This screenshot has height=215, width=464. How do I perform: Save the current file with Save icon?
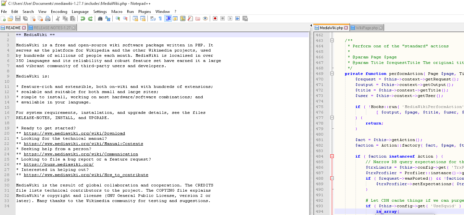(18, 18)
